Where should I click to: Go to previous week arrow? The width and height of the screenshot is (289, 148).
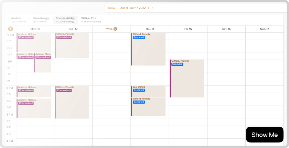tap(148, 8)
